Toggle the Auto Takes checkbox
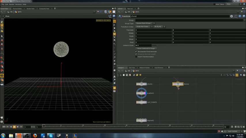 [215, 4]
